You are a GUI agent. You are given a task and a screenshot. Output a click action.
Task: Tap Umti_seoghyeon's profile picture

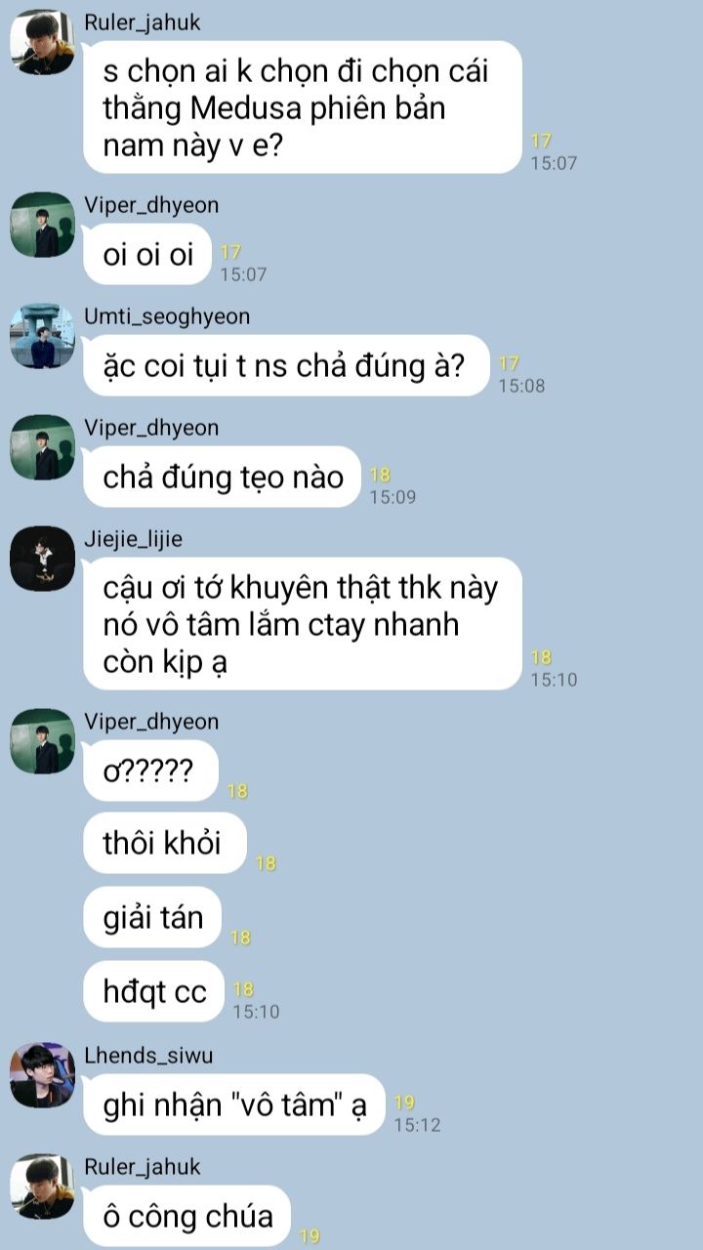42,336
